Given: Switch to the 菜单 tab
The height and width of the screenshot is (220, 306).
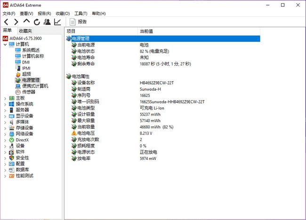Looking at the screenshot, I should [8, 31].
